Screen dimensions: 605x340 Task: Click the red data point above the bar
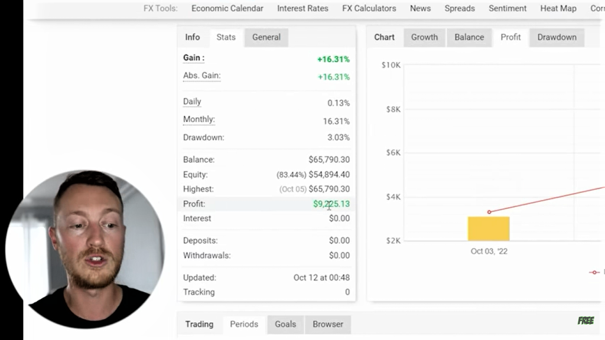coord(489,212)
